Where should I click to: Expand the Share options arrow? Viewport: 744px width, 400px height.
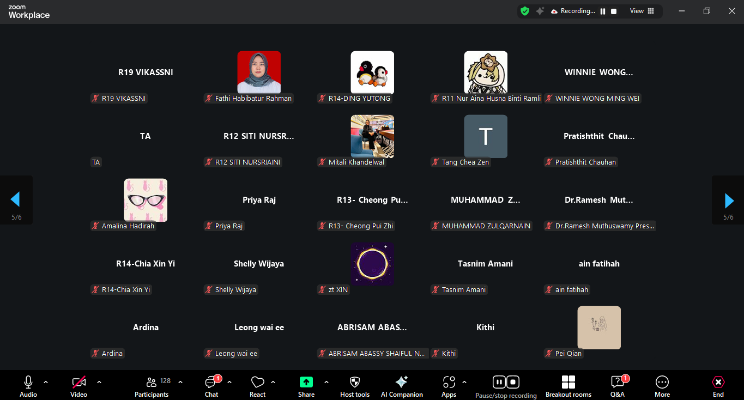326,382
